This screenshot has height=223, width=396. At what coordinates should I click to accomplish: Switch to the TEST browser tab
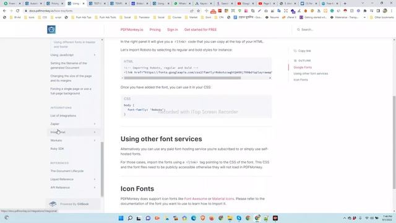97,4
